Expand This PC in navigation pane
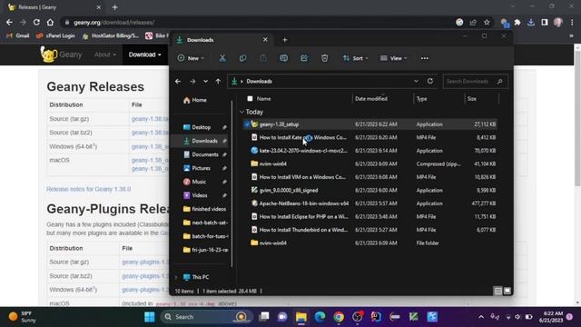This screenshot has height=327, width=581. [x=176, y=277]
